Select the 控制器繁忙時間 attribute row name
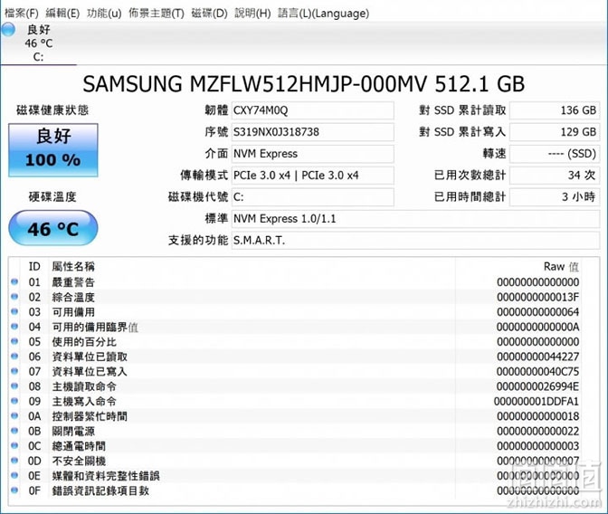This screenshot has width=608, height=514. 90,416
